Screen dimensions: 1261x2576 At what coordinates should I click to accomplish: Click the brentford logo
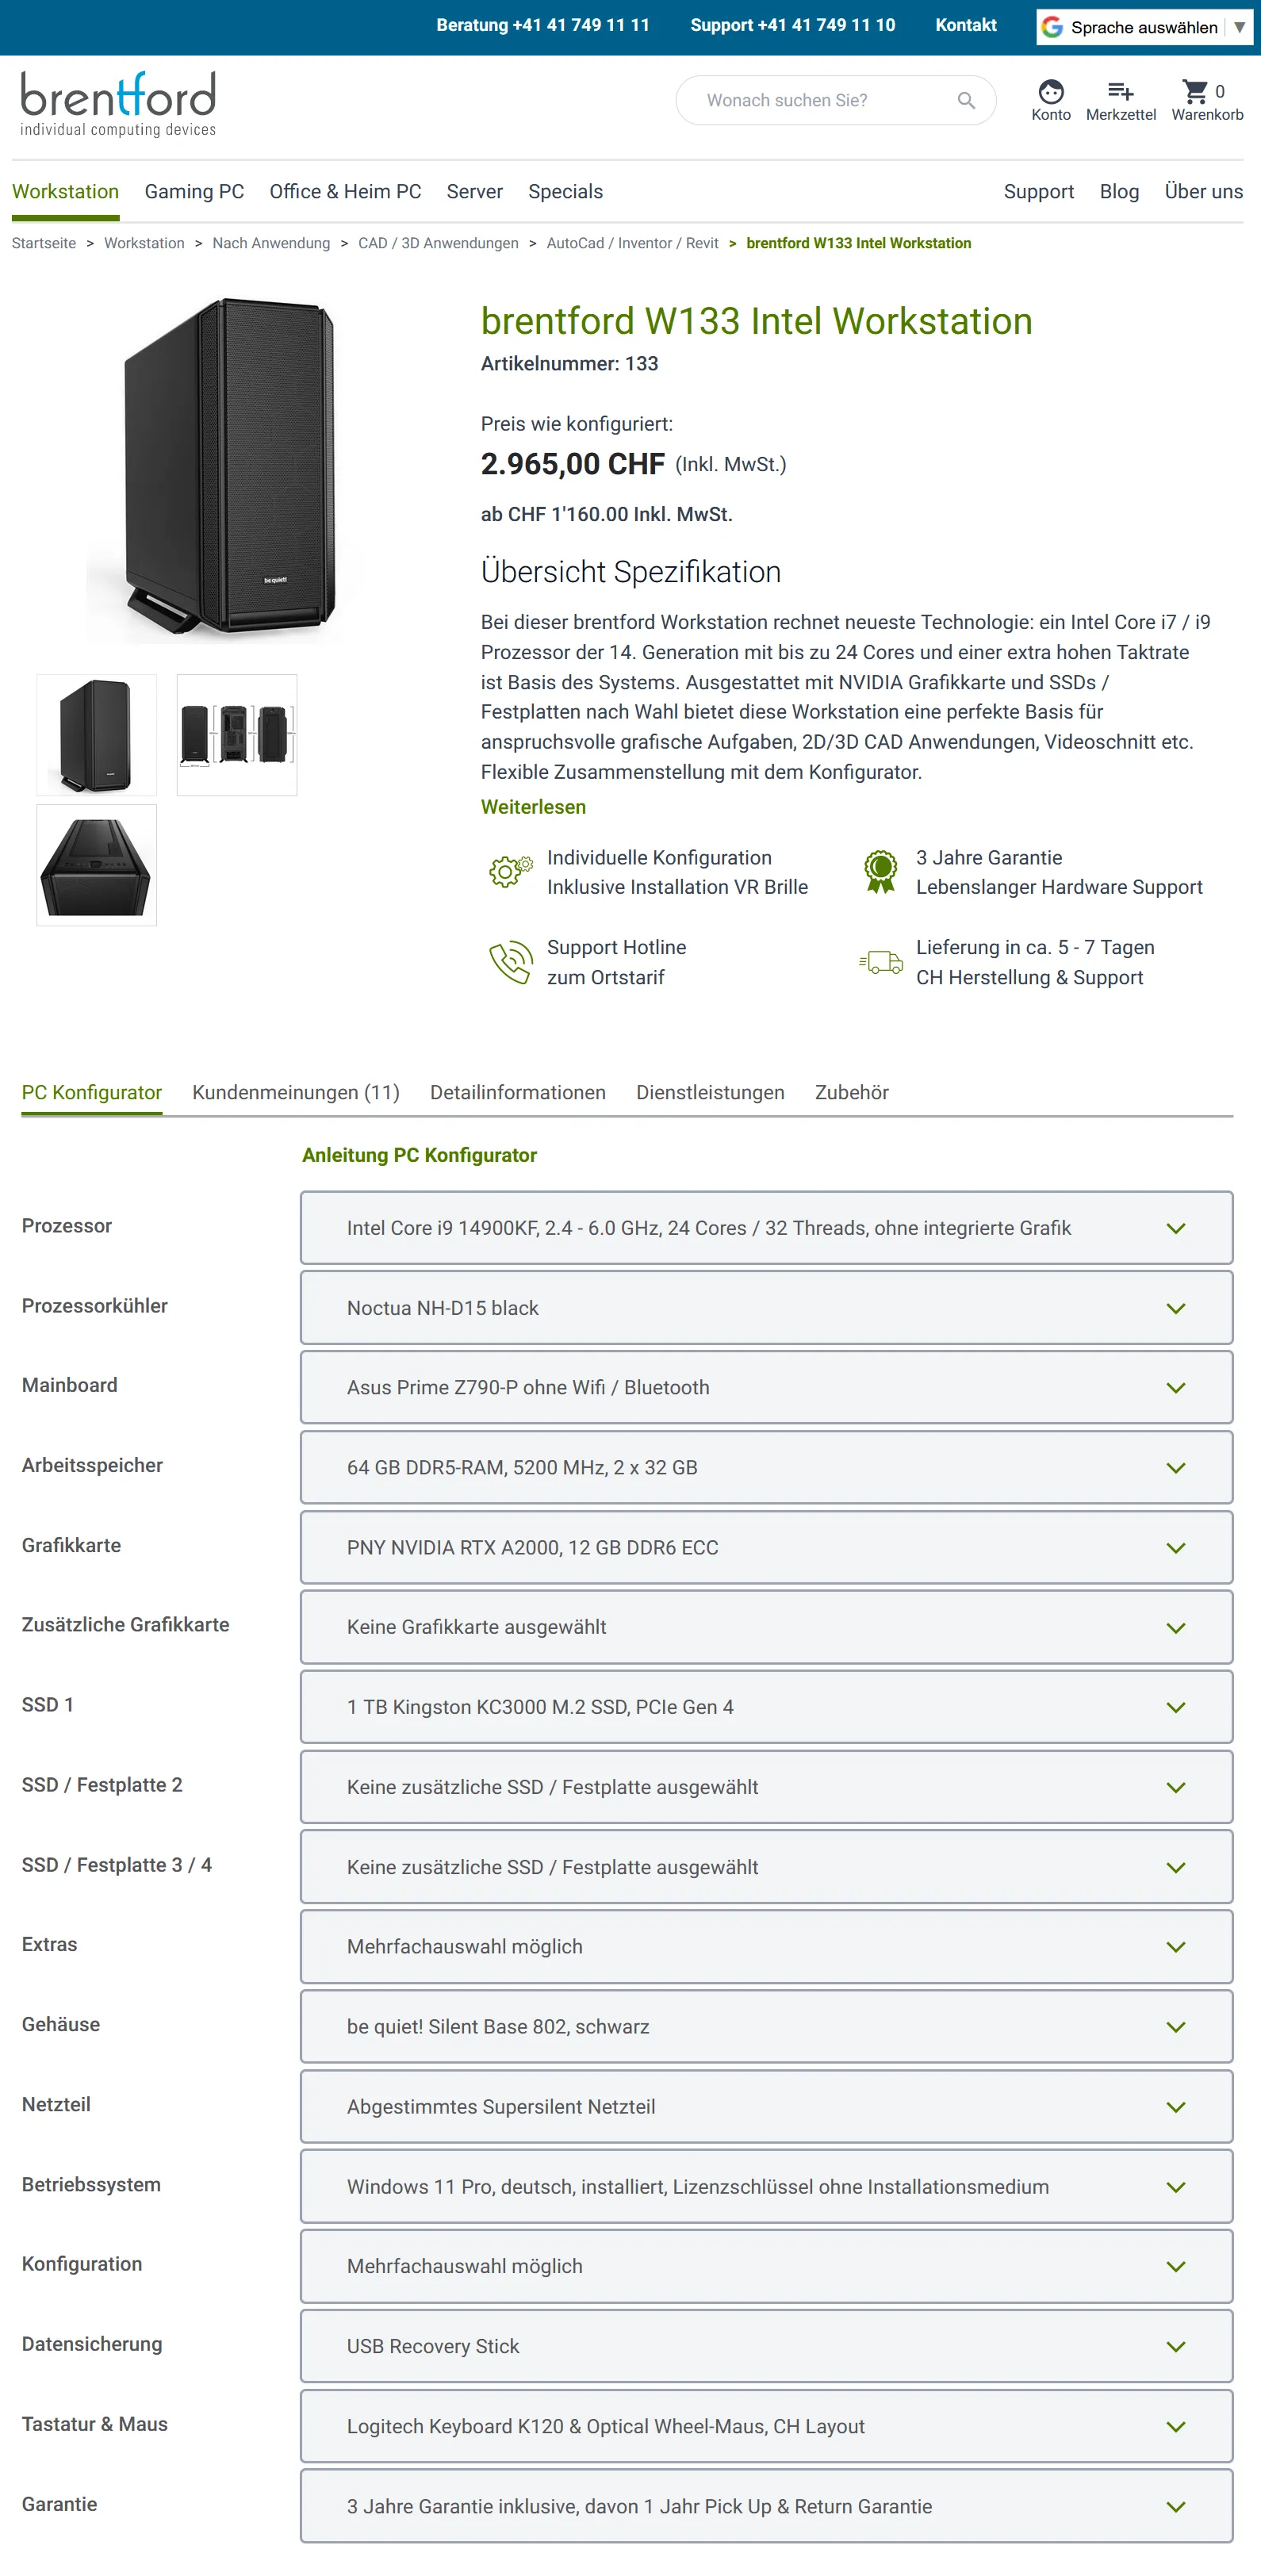tap(118, 103)
